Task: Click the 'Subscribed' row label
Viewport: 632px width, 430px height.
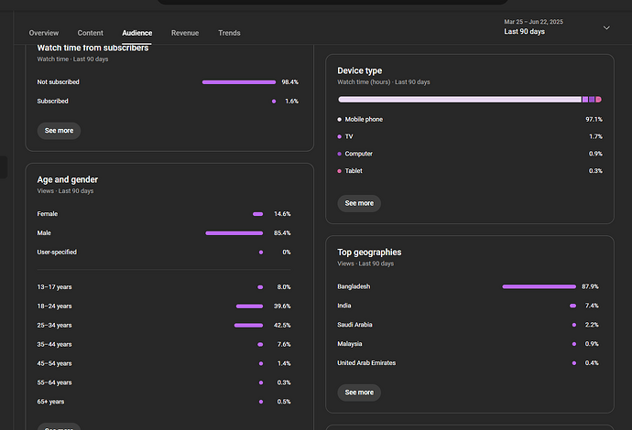Action: tap(52, 102)
